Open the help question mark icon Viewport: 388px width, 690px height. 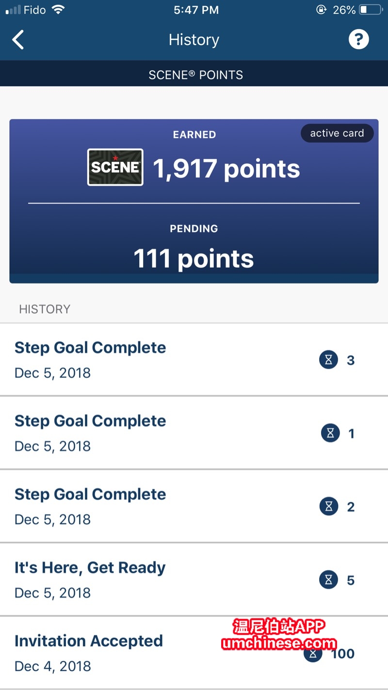tap(358, 39)
